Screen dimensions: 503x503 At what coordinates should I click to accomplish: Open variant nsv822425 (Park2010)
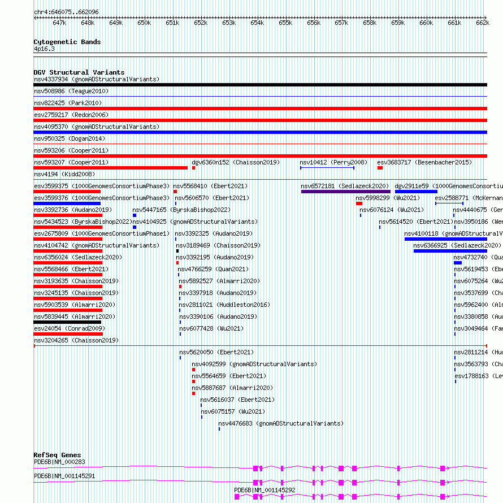68,103
